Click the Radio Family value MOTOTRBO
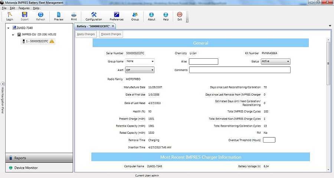334x178 pixels. coord(133,79)
